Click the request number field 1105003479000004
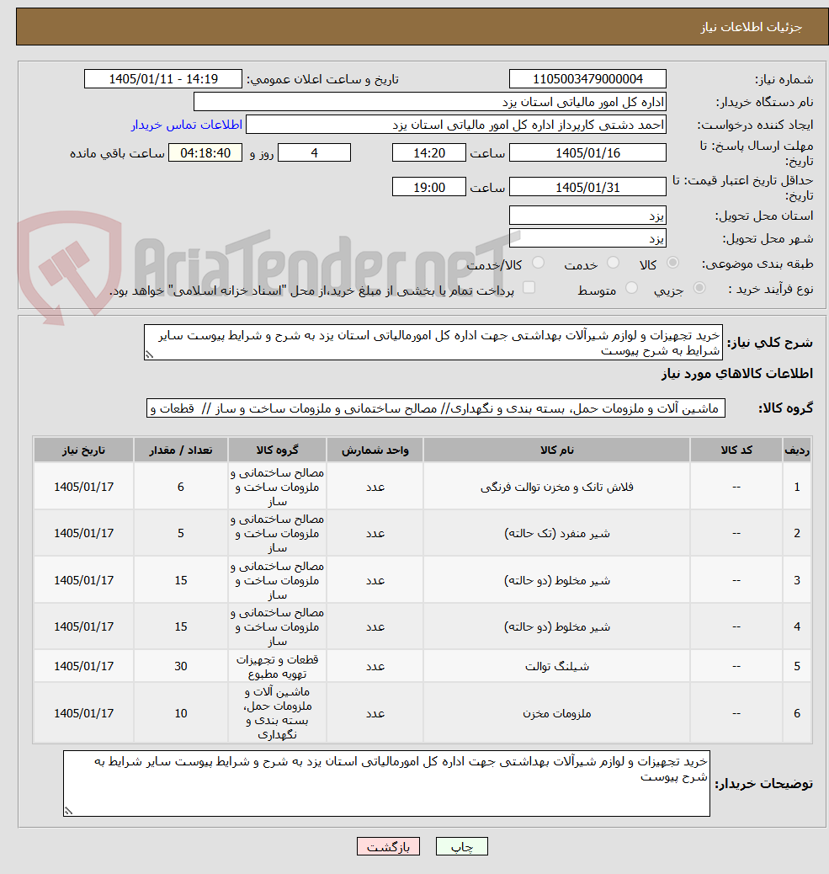829x874 pixels. click(587, 79)
